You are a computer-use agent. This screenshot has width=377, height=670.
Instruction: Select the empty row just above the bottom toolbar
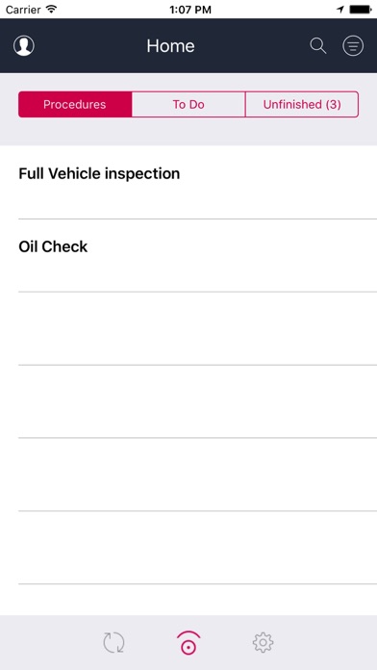(x=188, y=600)
